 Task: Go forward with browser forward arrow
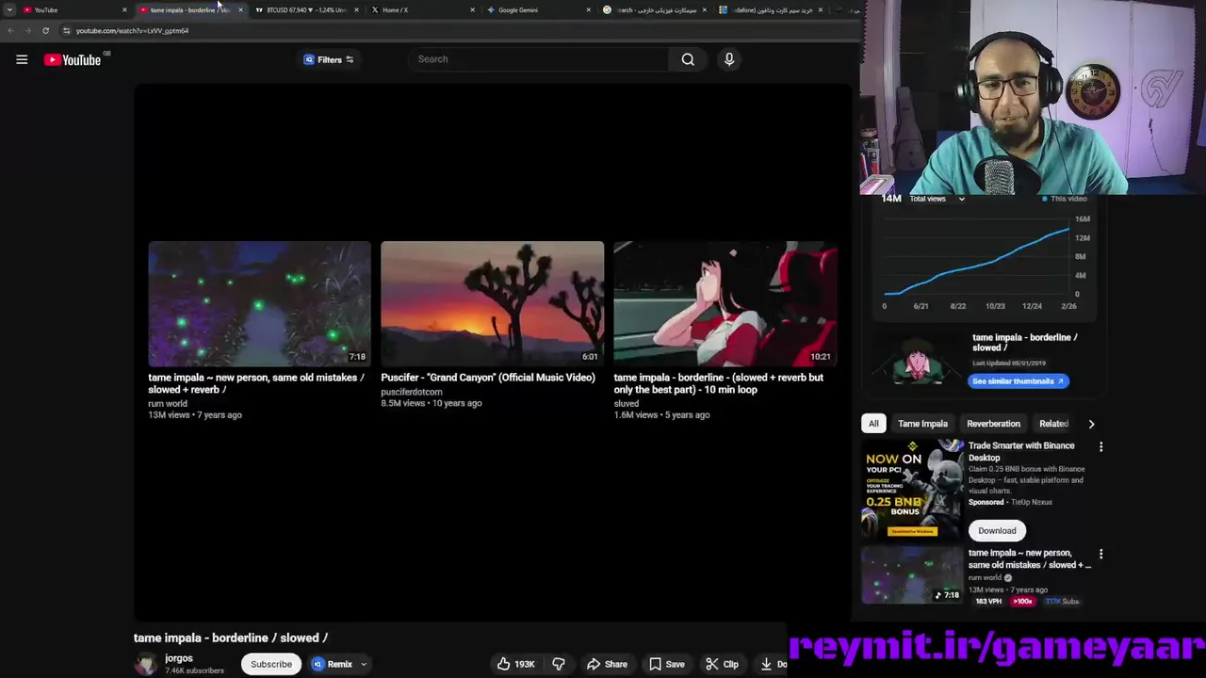tap(27, 30)
